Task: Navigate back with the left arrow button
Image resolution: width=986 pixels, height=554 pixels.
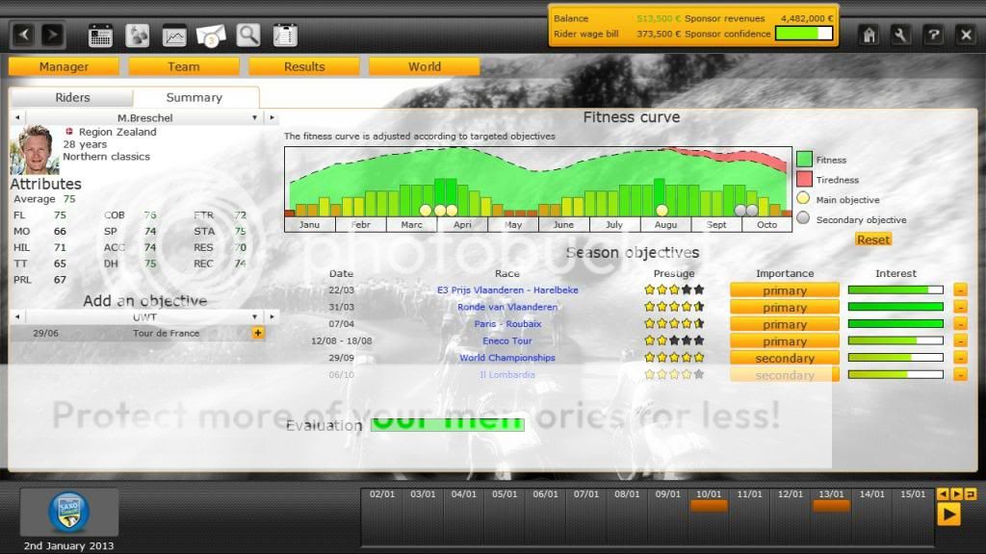Action: (24, 36)
